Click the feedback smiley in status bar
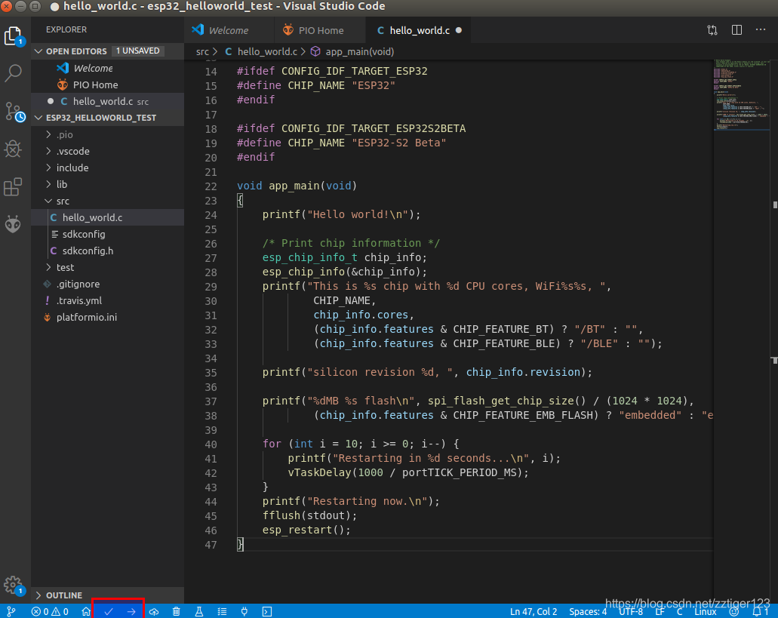 733,611
